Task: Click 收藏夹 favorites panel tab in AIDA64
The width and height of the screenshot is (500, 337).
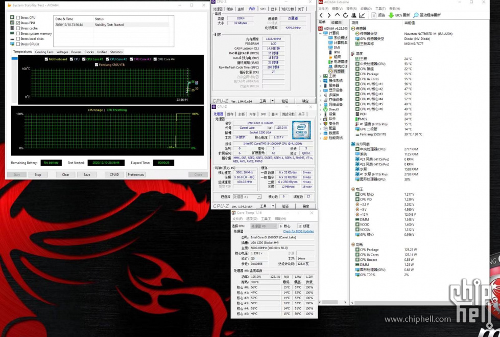Action: (336, 23)
